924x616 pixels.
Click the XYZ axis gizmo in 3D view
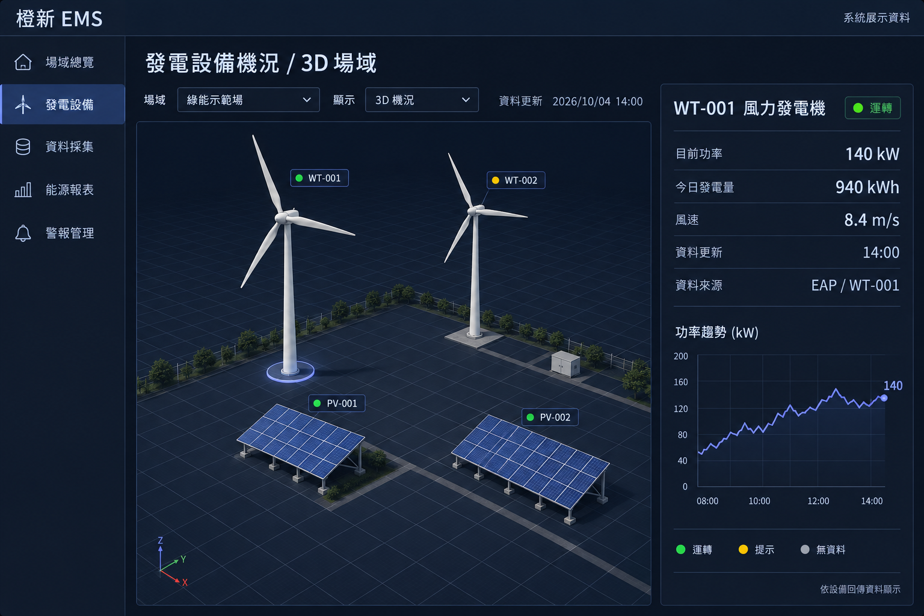pyautogui.click(x=171, y=561)
